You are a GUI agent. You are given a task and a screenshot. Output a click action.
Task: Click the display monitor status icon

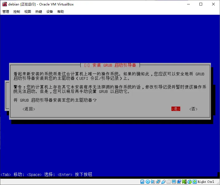174,182
